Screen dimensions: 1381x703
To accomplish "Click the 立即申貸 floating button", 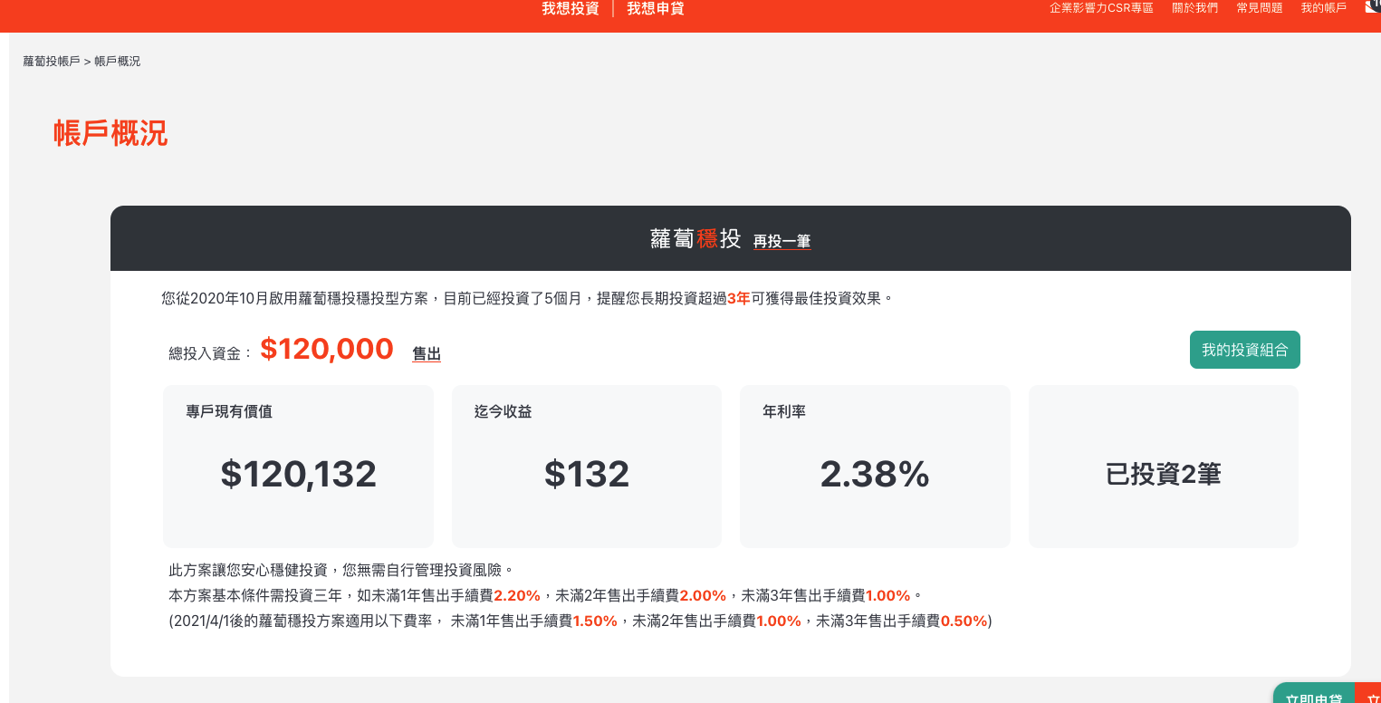I will pos(1313,695).
